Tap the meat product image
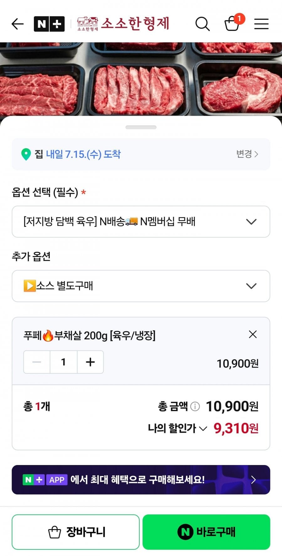 (141, 79)
